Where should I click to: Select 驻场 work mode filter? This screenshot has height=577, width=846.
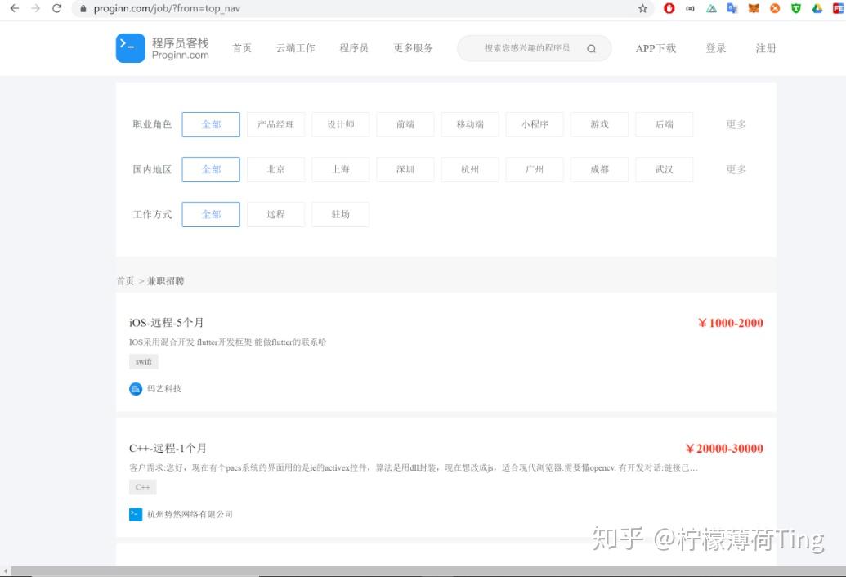tap(341, 215)
